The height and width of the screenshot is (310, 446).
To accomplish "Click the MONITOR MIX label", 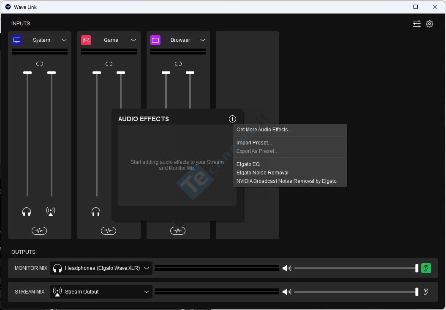I will pyautogui.click(x=31, y=268).
